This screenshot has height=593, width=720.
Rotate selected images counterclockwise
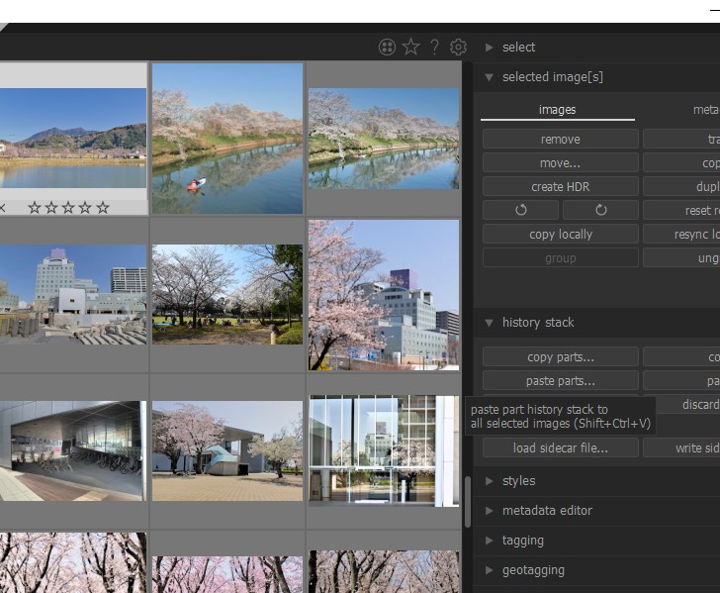pyautogui.click(x=521, y=211)
